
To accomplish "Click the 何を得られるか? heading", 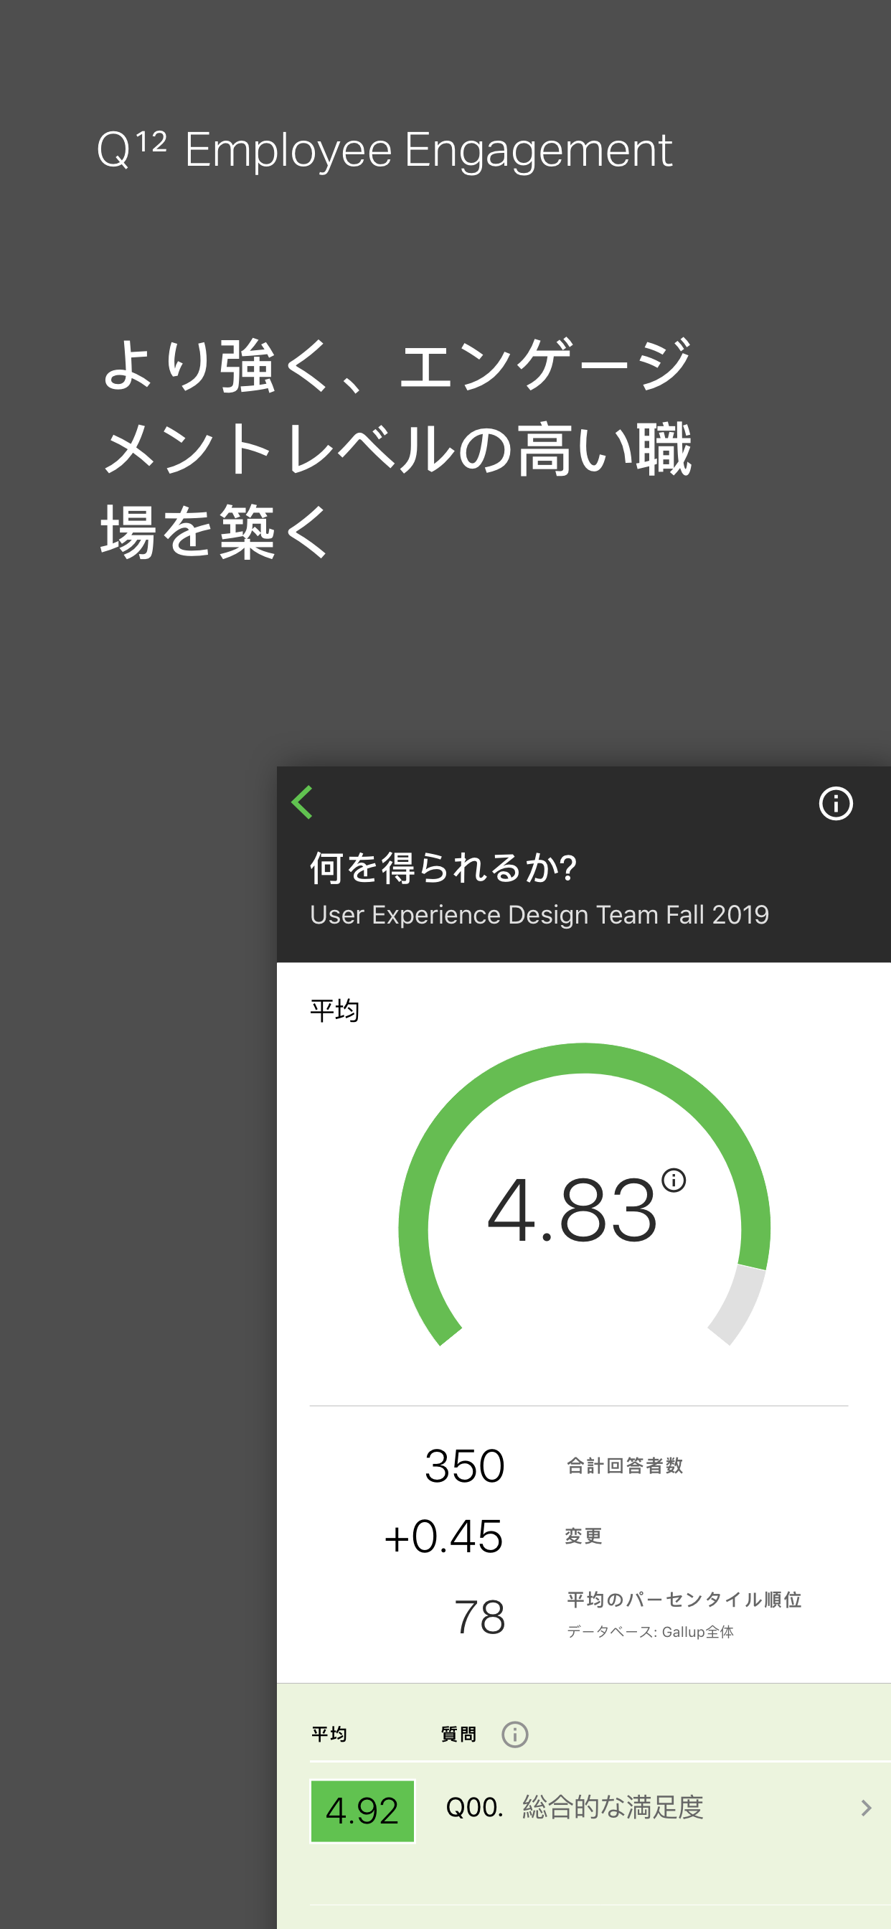I will (443, 868).
